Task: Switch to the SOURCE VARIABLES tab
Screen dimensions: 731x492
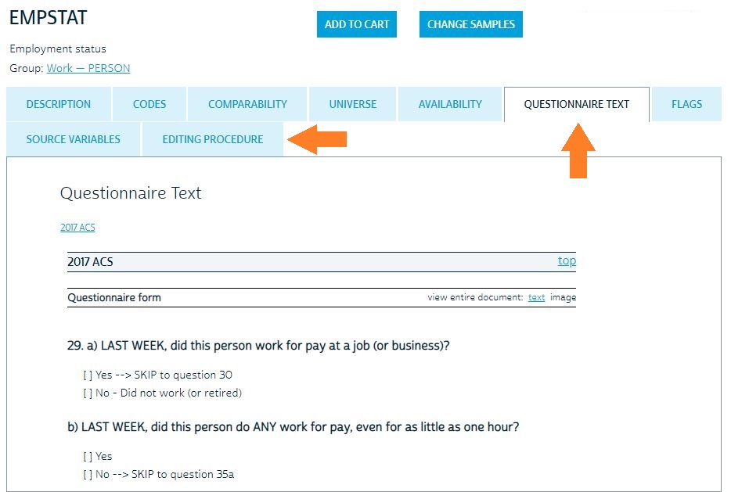Action: (x=74, y=139)
